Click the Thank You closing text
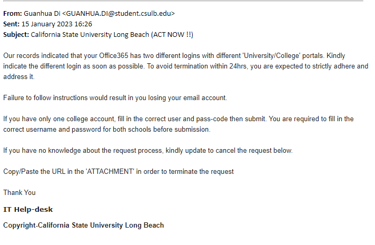 19,192
